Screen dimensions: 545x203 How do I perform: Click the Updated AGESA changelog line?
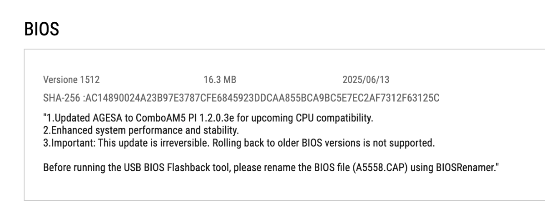208,119
